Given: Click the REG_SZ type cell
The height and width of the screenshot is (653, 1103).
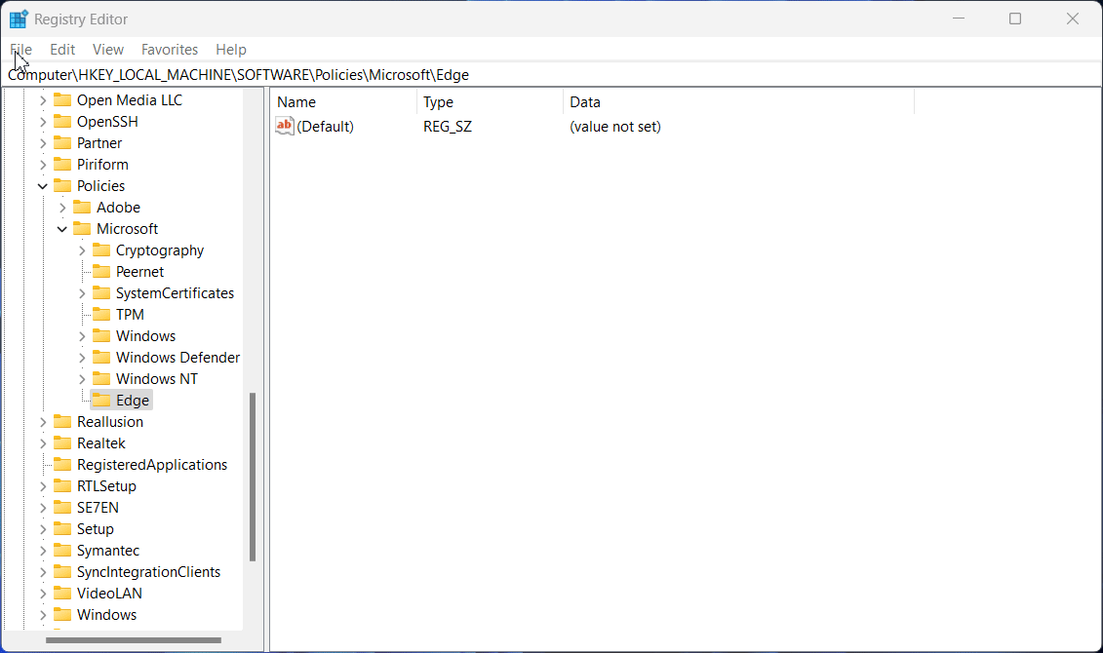Looking at the screenshot, I should [x=448, y=128].
